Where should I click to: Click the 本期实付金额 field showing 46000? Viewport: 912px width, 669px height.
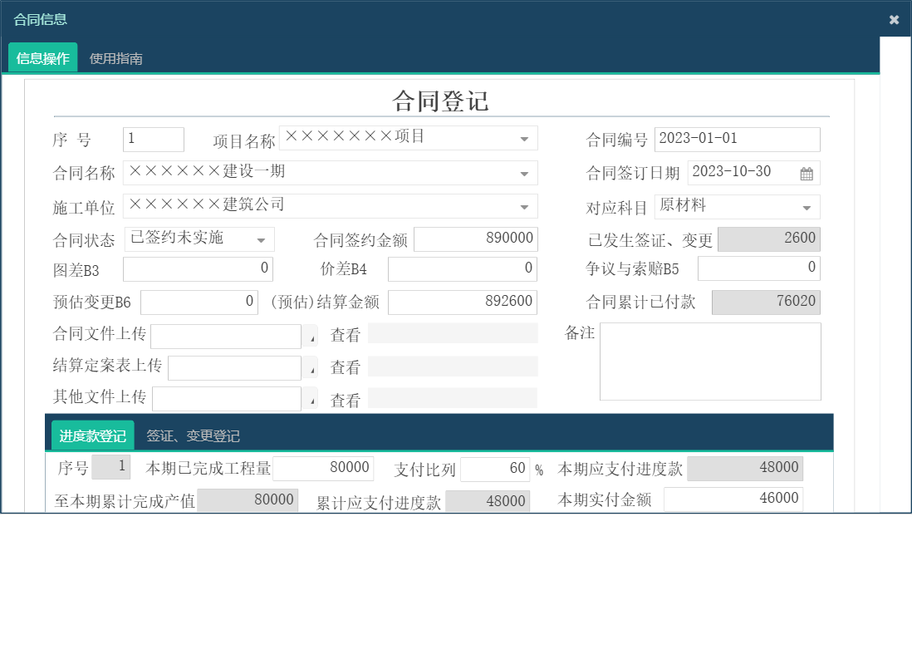[x=733, y=499]
